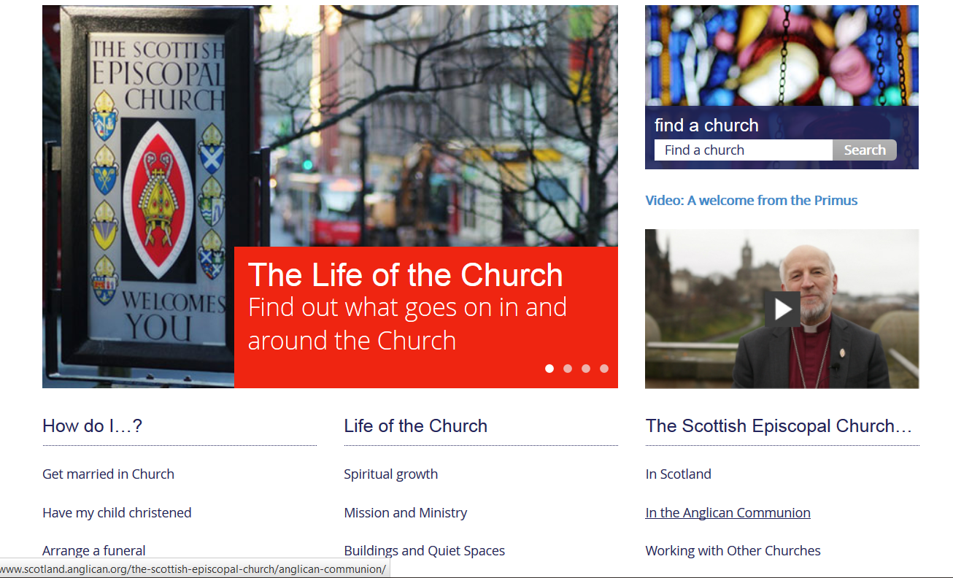Click the Search button
953x578 pixels.
coord(865,150)
